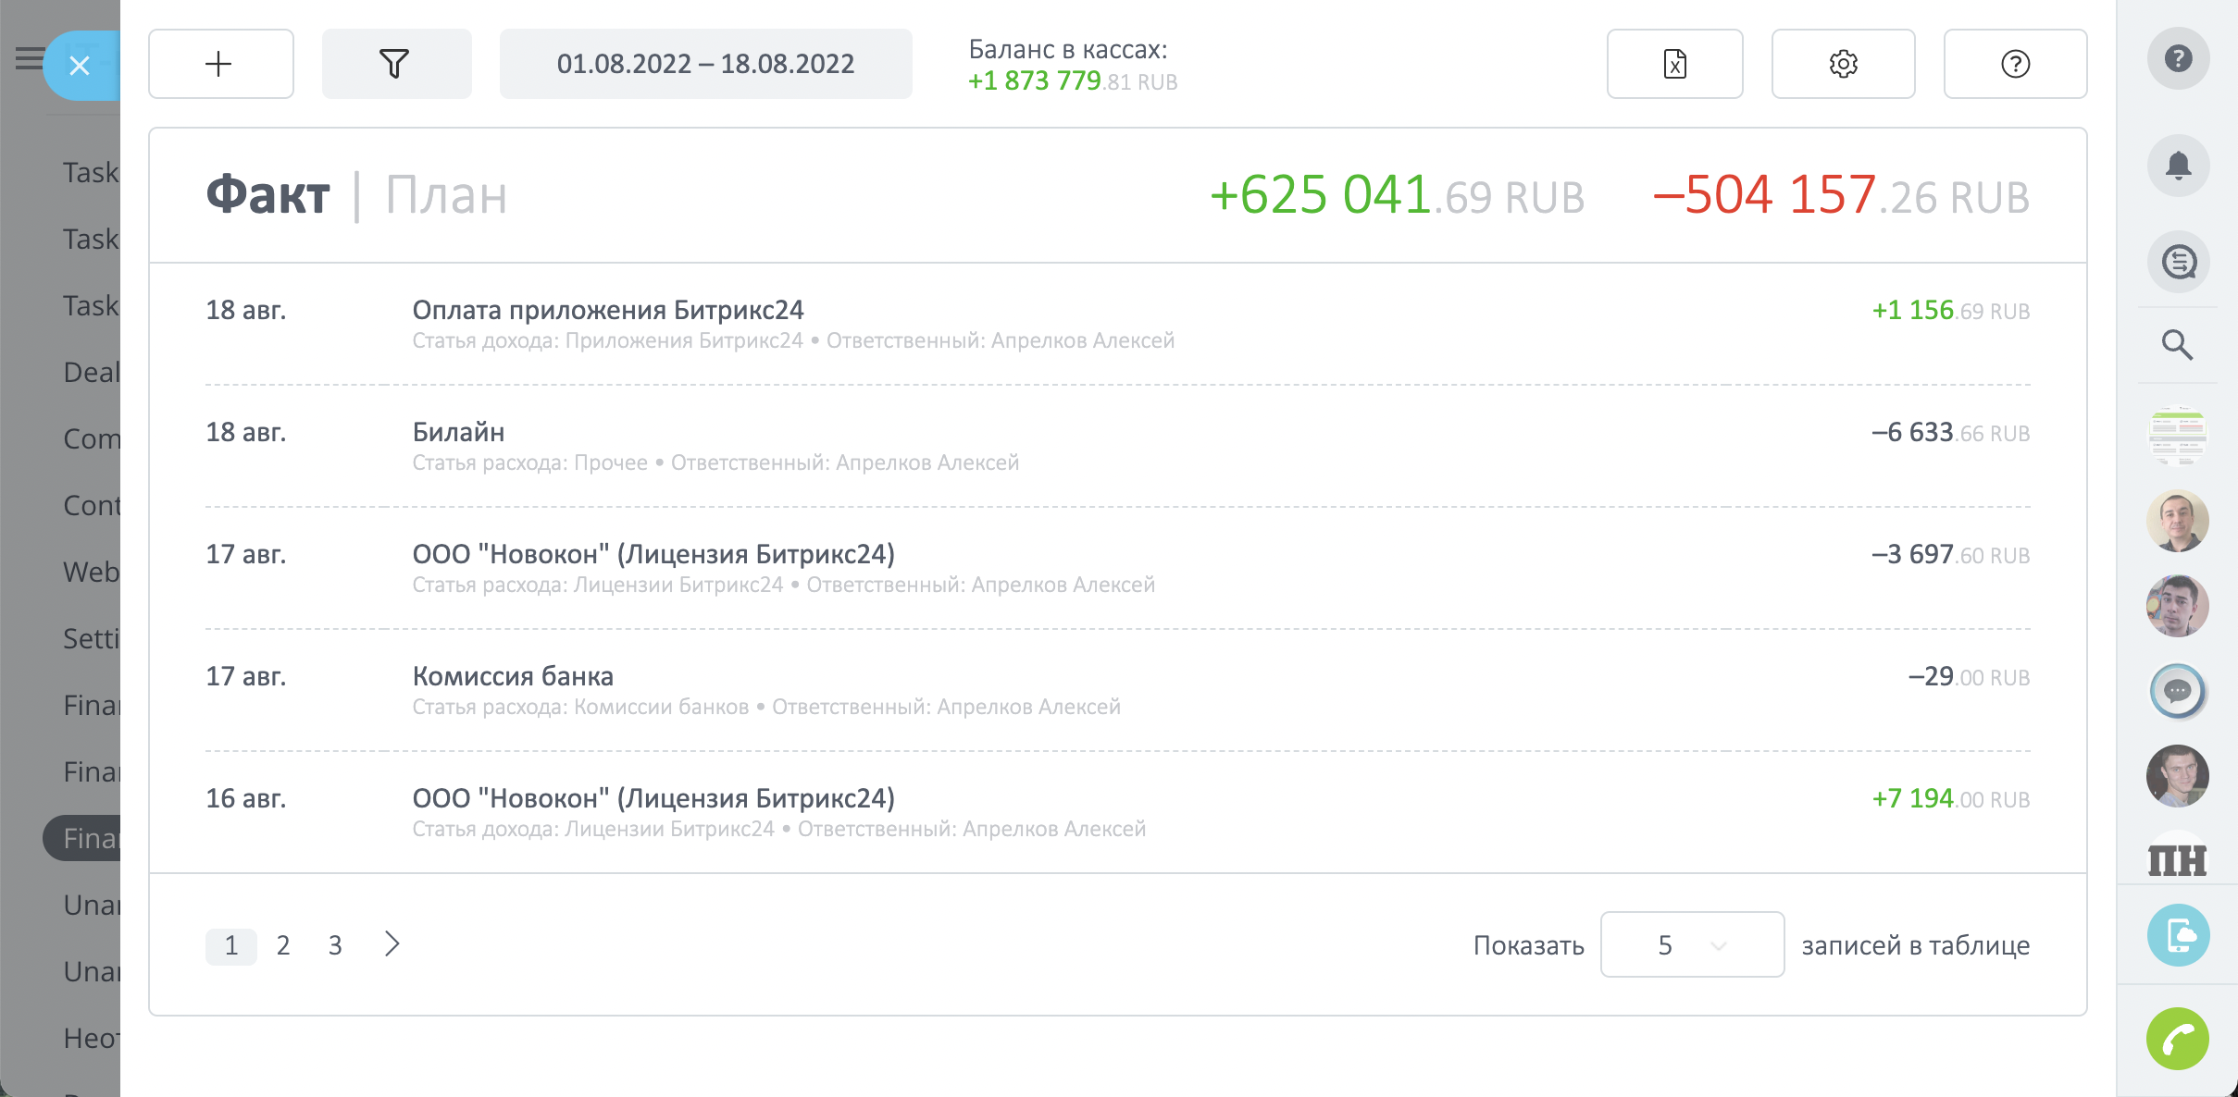Open the Комиссия банка transaction row
The height and width of the screenshot is (1097, 2238).
pyautogui.click(x=513, y=677)
